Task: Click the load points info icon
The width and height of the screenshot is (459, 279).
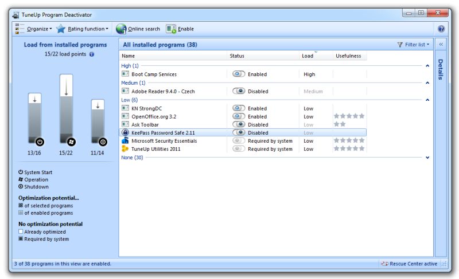Action: click(x=92, y=54)
